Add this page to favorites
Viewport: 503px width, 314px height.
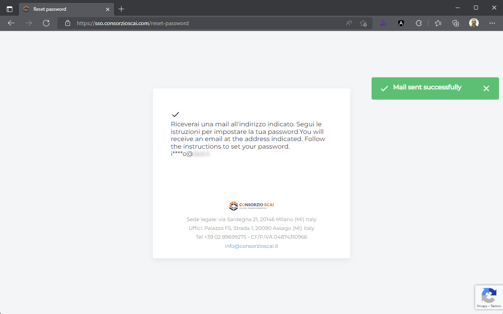click(x=363, y=23)
